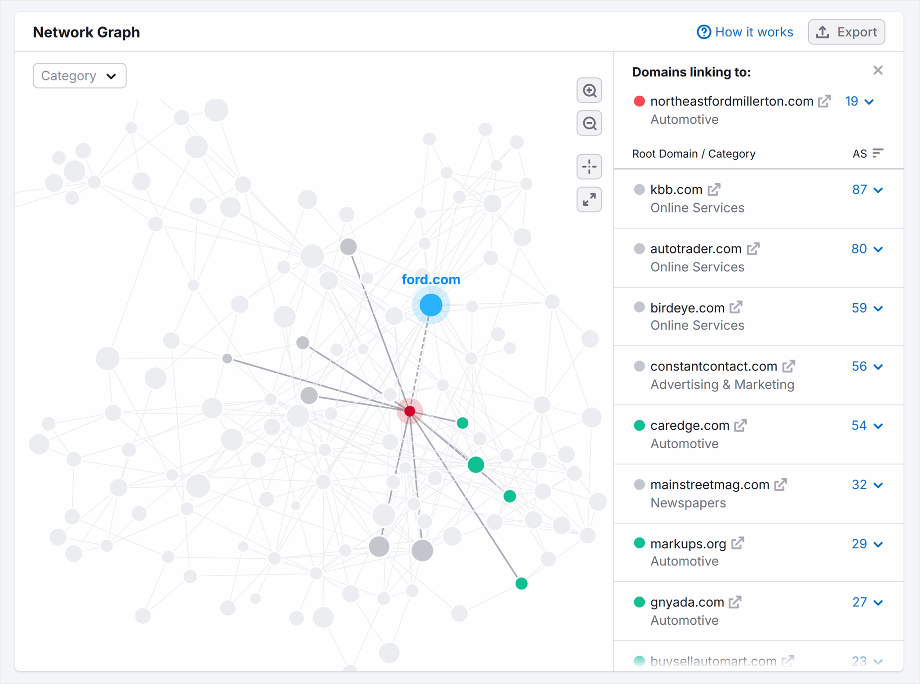The width and height of the screenshot is (920, 684).
Task: Open autotrader.com via its external link icon
Action: pos(754,248)
